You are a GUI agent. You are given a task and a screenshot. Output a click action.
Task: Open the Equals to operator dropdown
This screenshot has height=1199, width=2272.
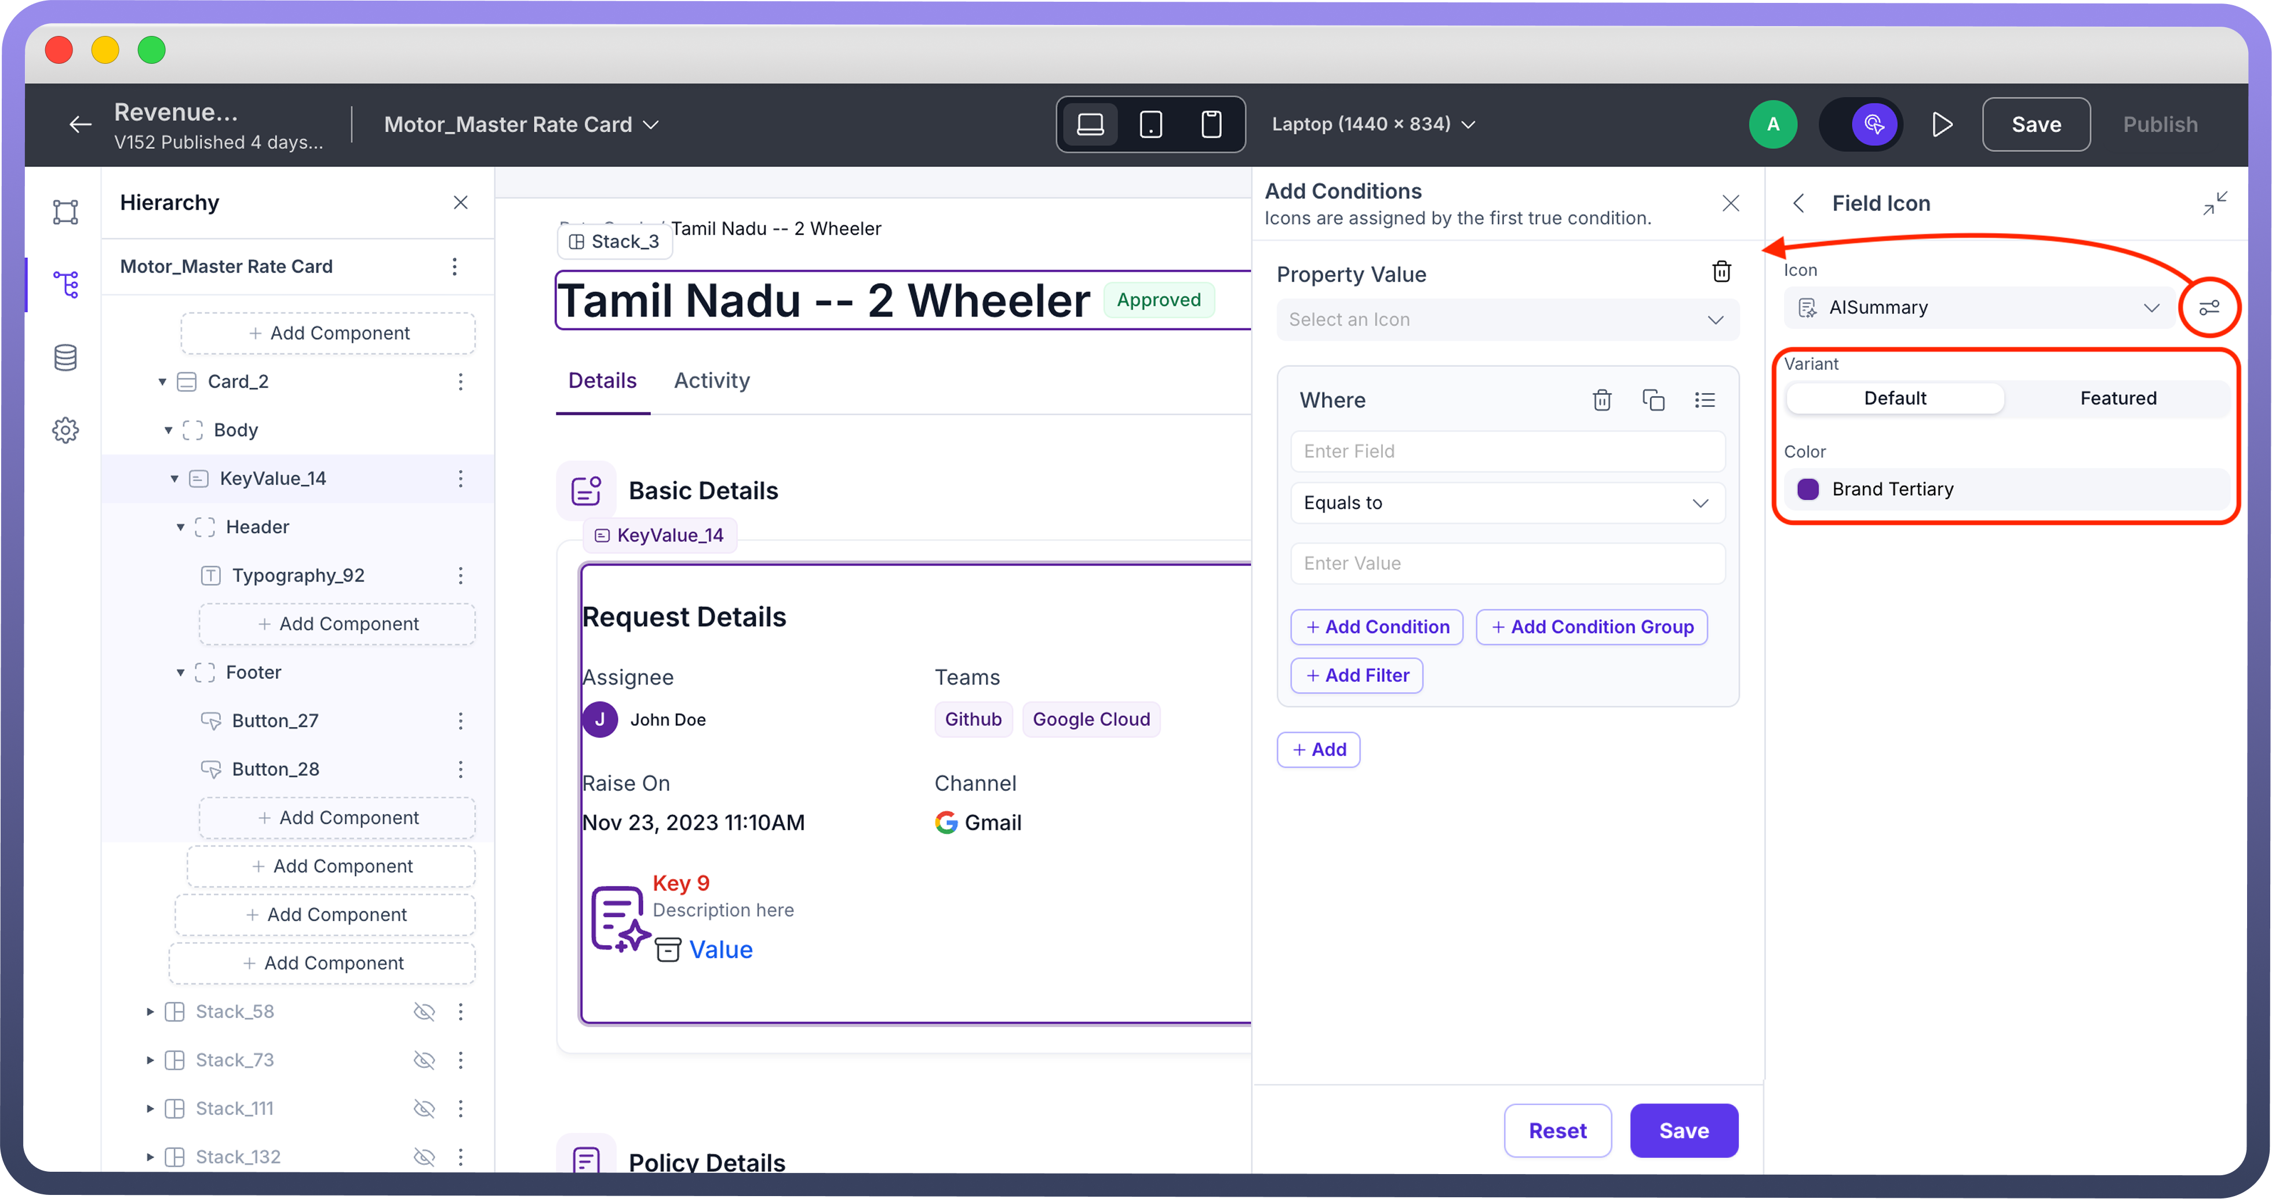pos(1508,503)
